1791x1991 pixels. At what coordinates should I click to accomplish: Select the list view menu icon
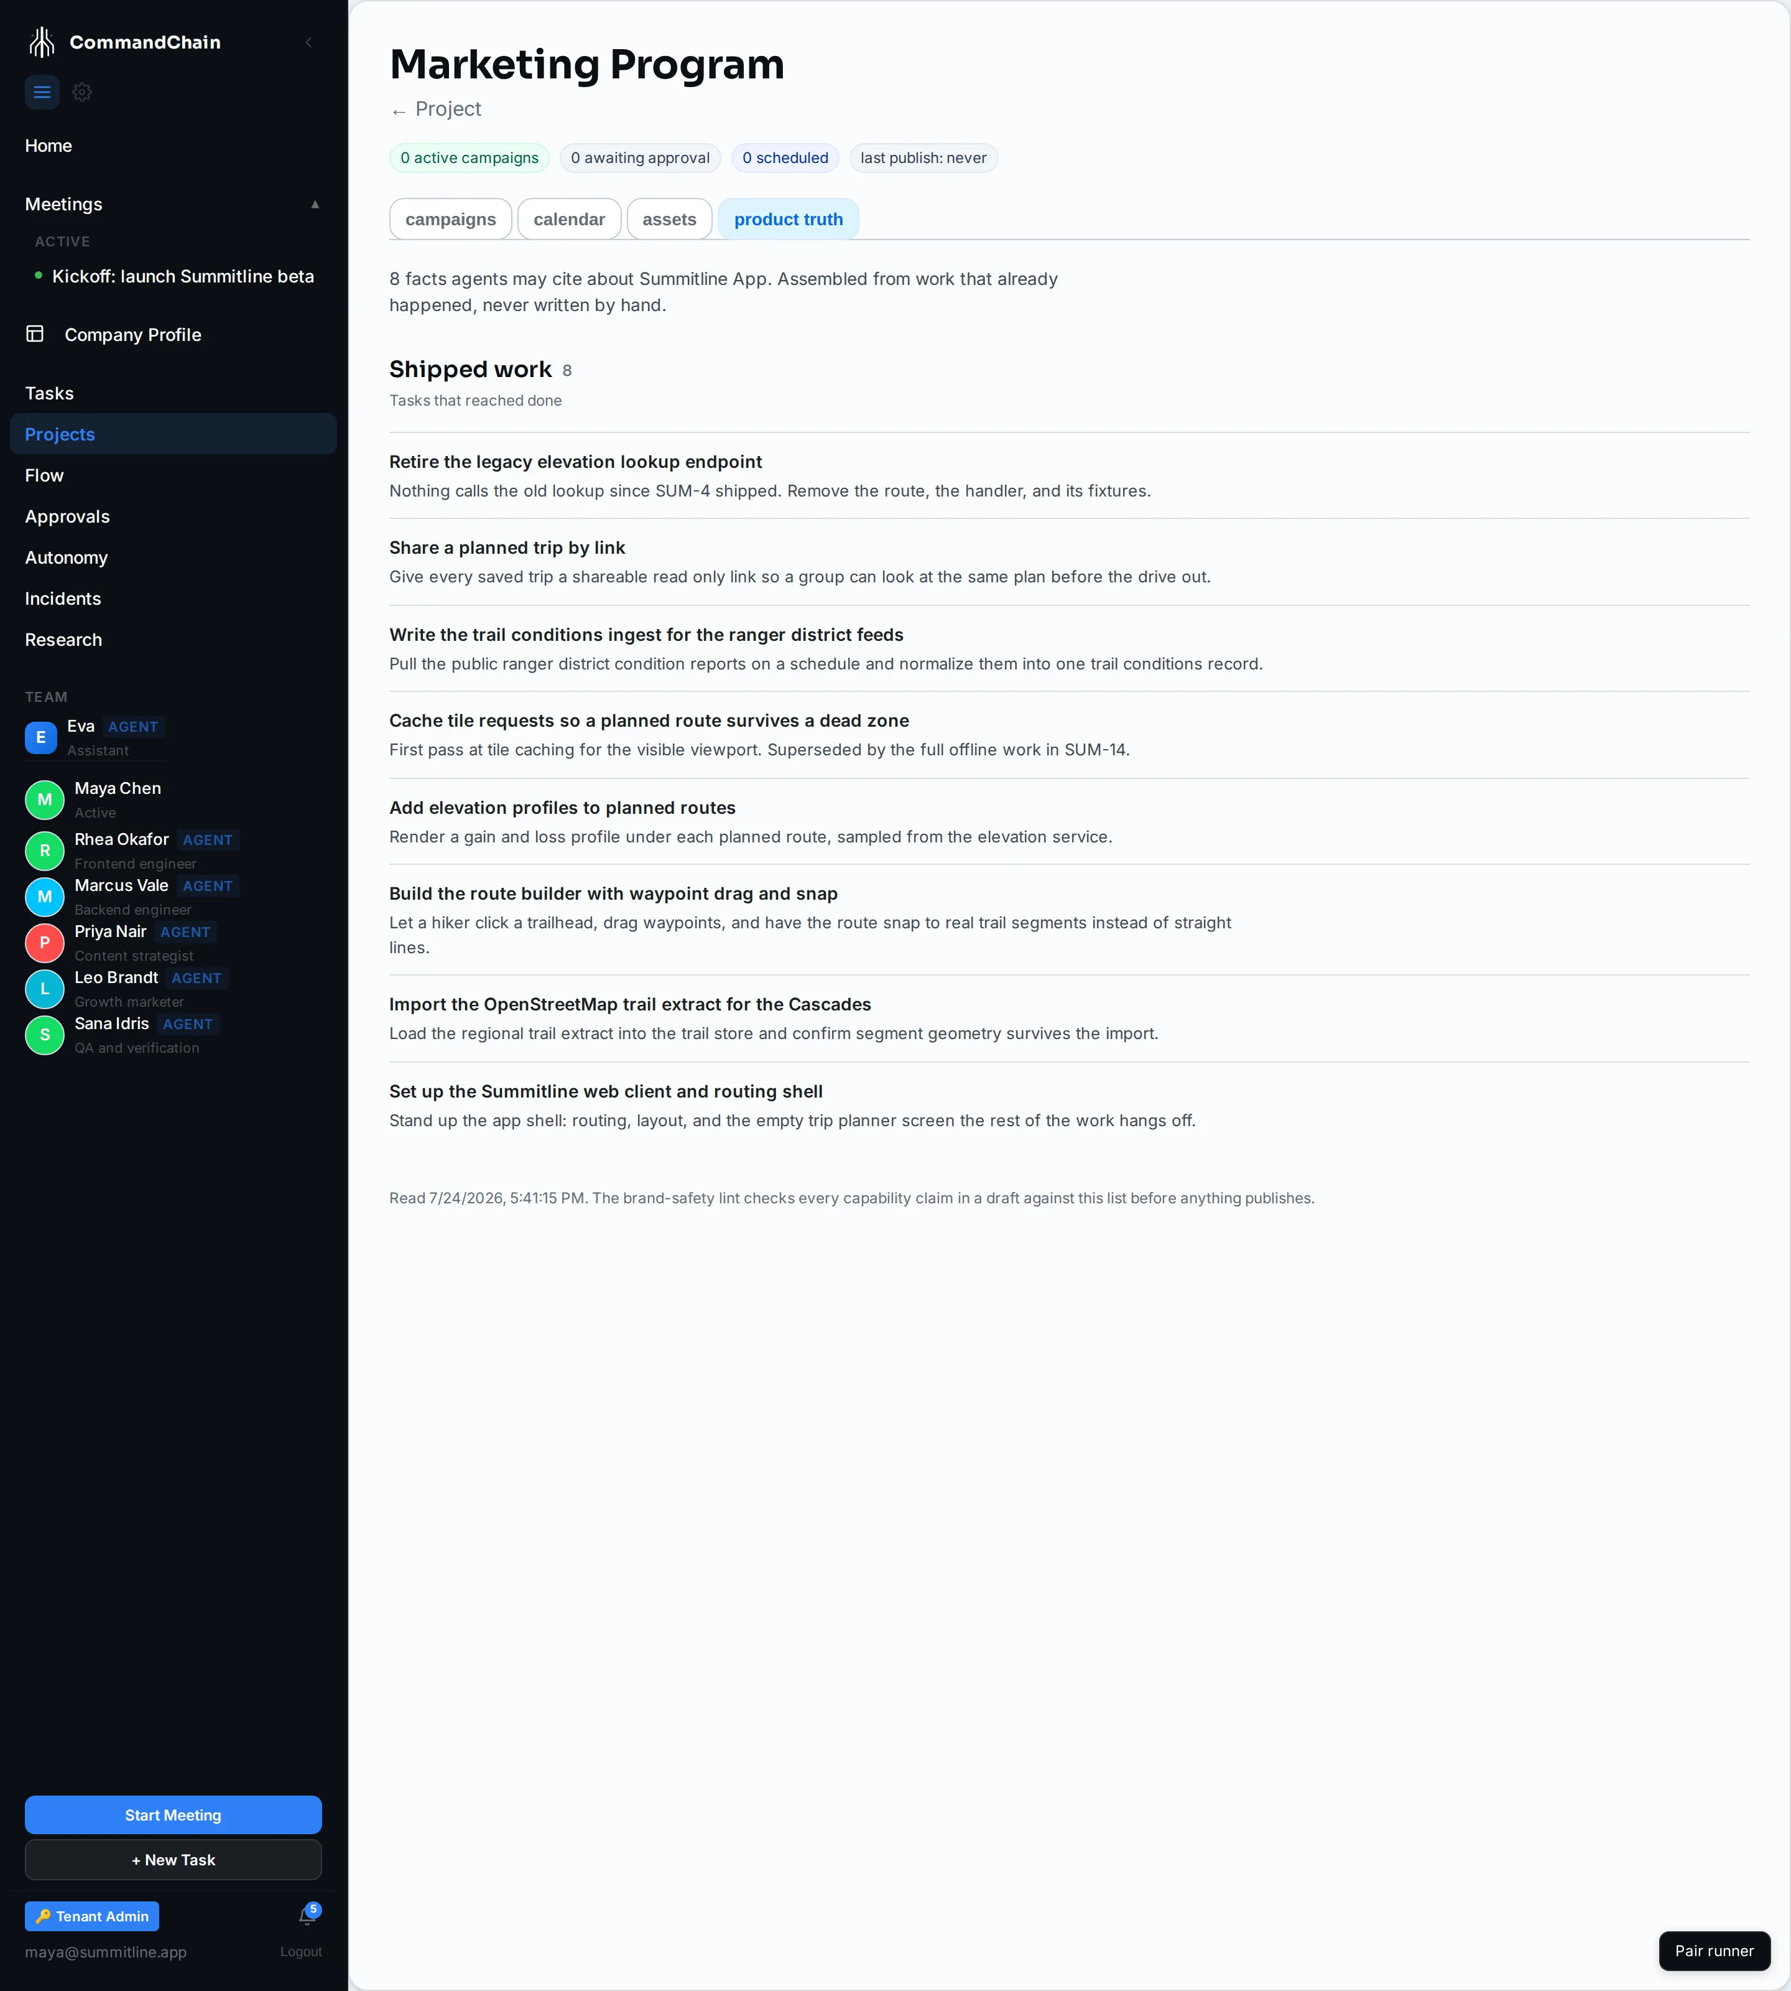pos(42,93)
